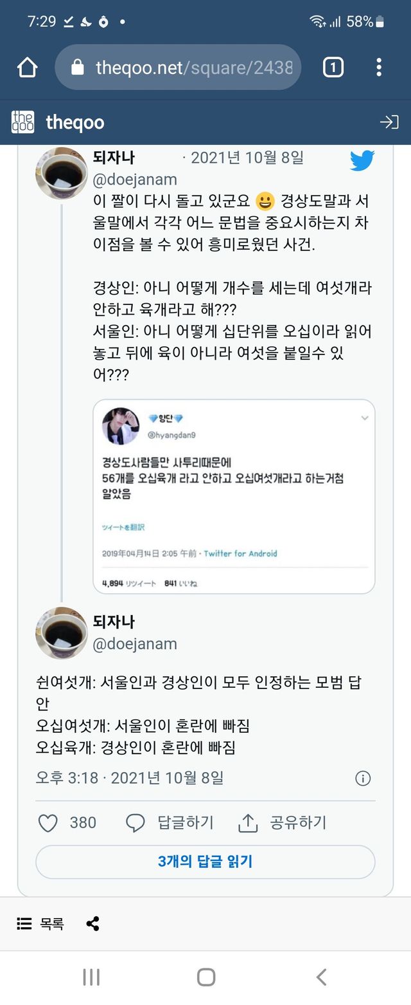The width and height of the screenshot is (411, 1005).
Task: Open Android recent apps button
Action: [x=91, y=977]
